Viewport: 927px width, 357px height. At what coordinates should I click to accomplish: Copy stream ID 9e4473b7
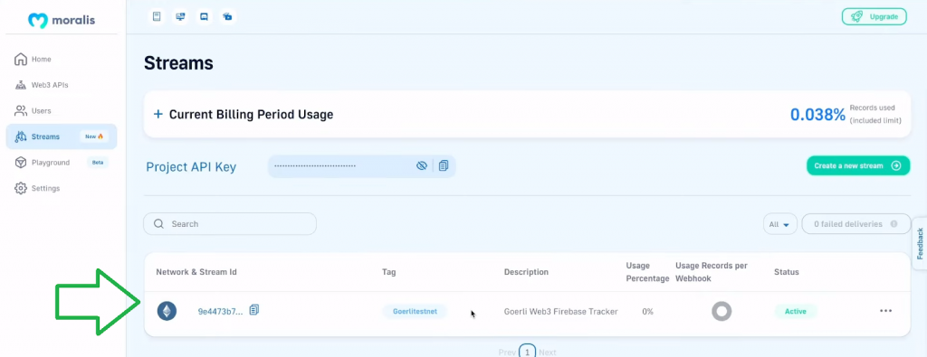[254, 310]
